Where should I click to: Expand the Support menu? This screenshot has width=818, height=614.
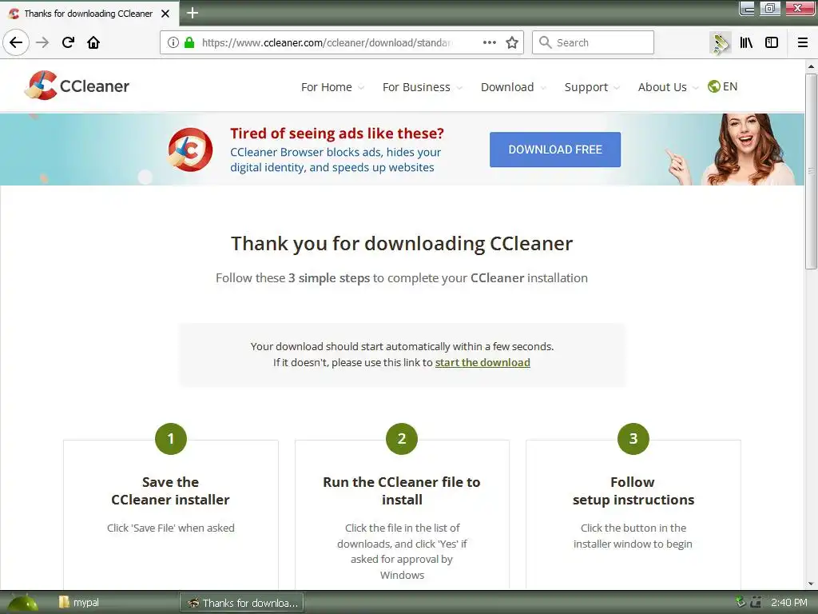[x=592, y=87]
